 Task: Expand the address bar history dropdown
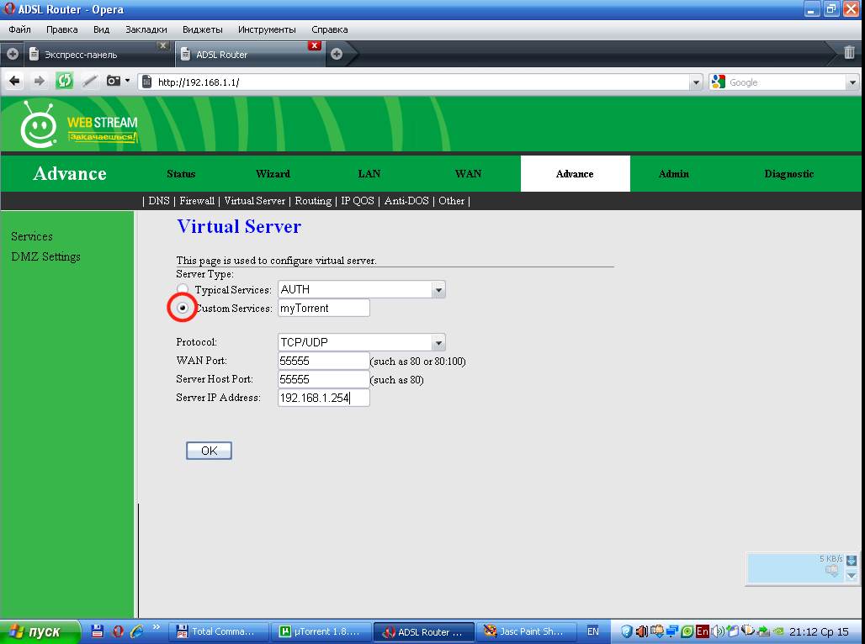coord(695,82)
